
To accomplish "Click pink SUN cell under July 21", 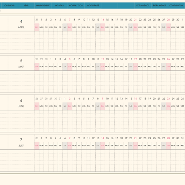I will point(136,146).
